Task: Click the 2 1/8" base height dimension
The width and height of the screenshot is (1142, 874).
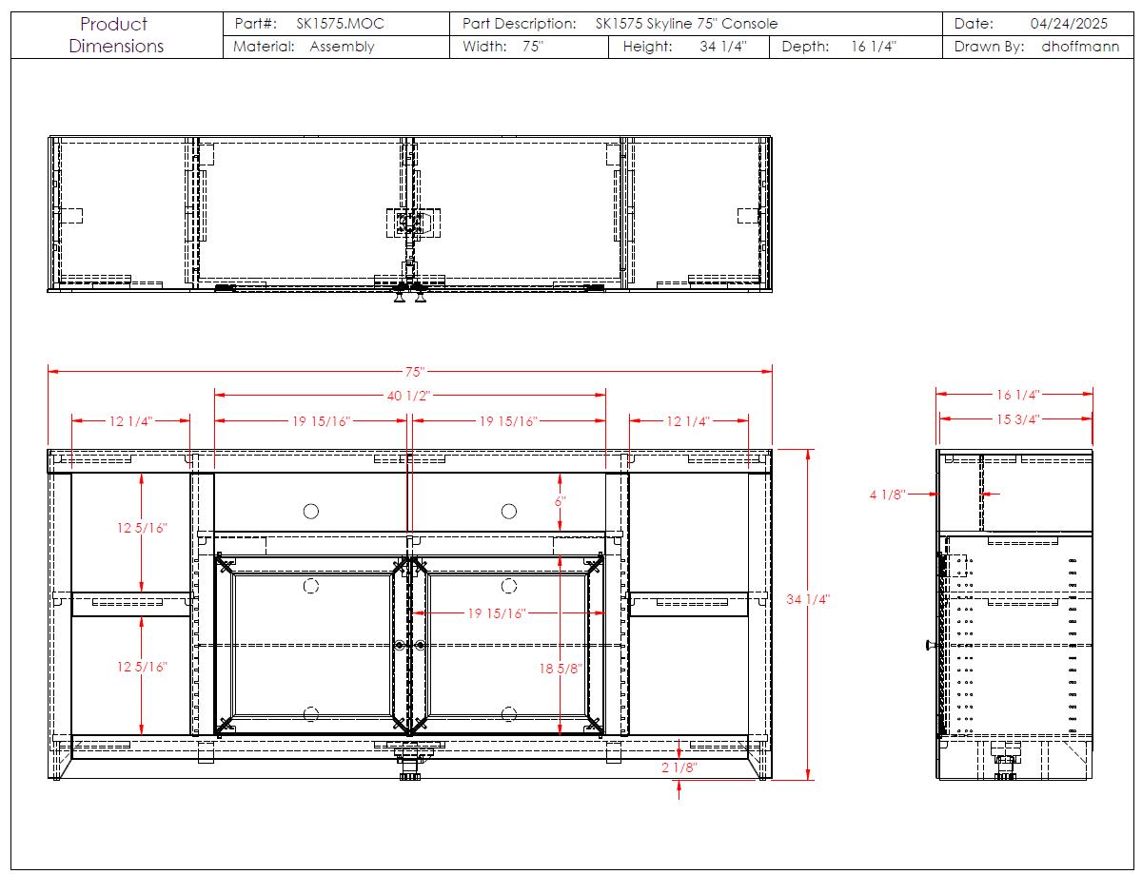Action: (679, 767)
